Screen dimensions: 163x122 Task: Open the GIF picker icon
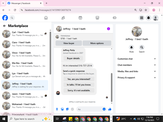tap(72, 109)
